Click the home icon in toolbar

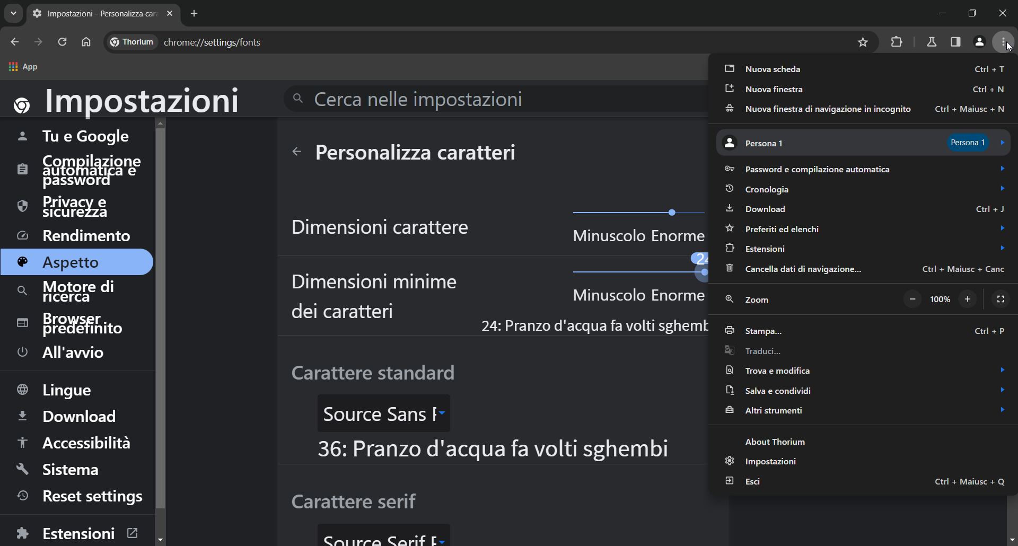86,42
